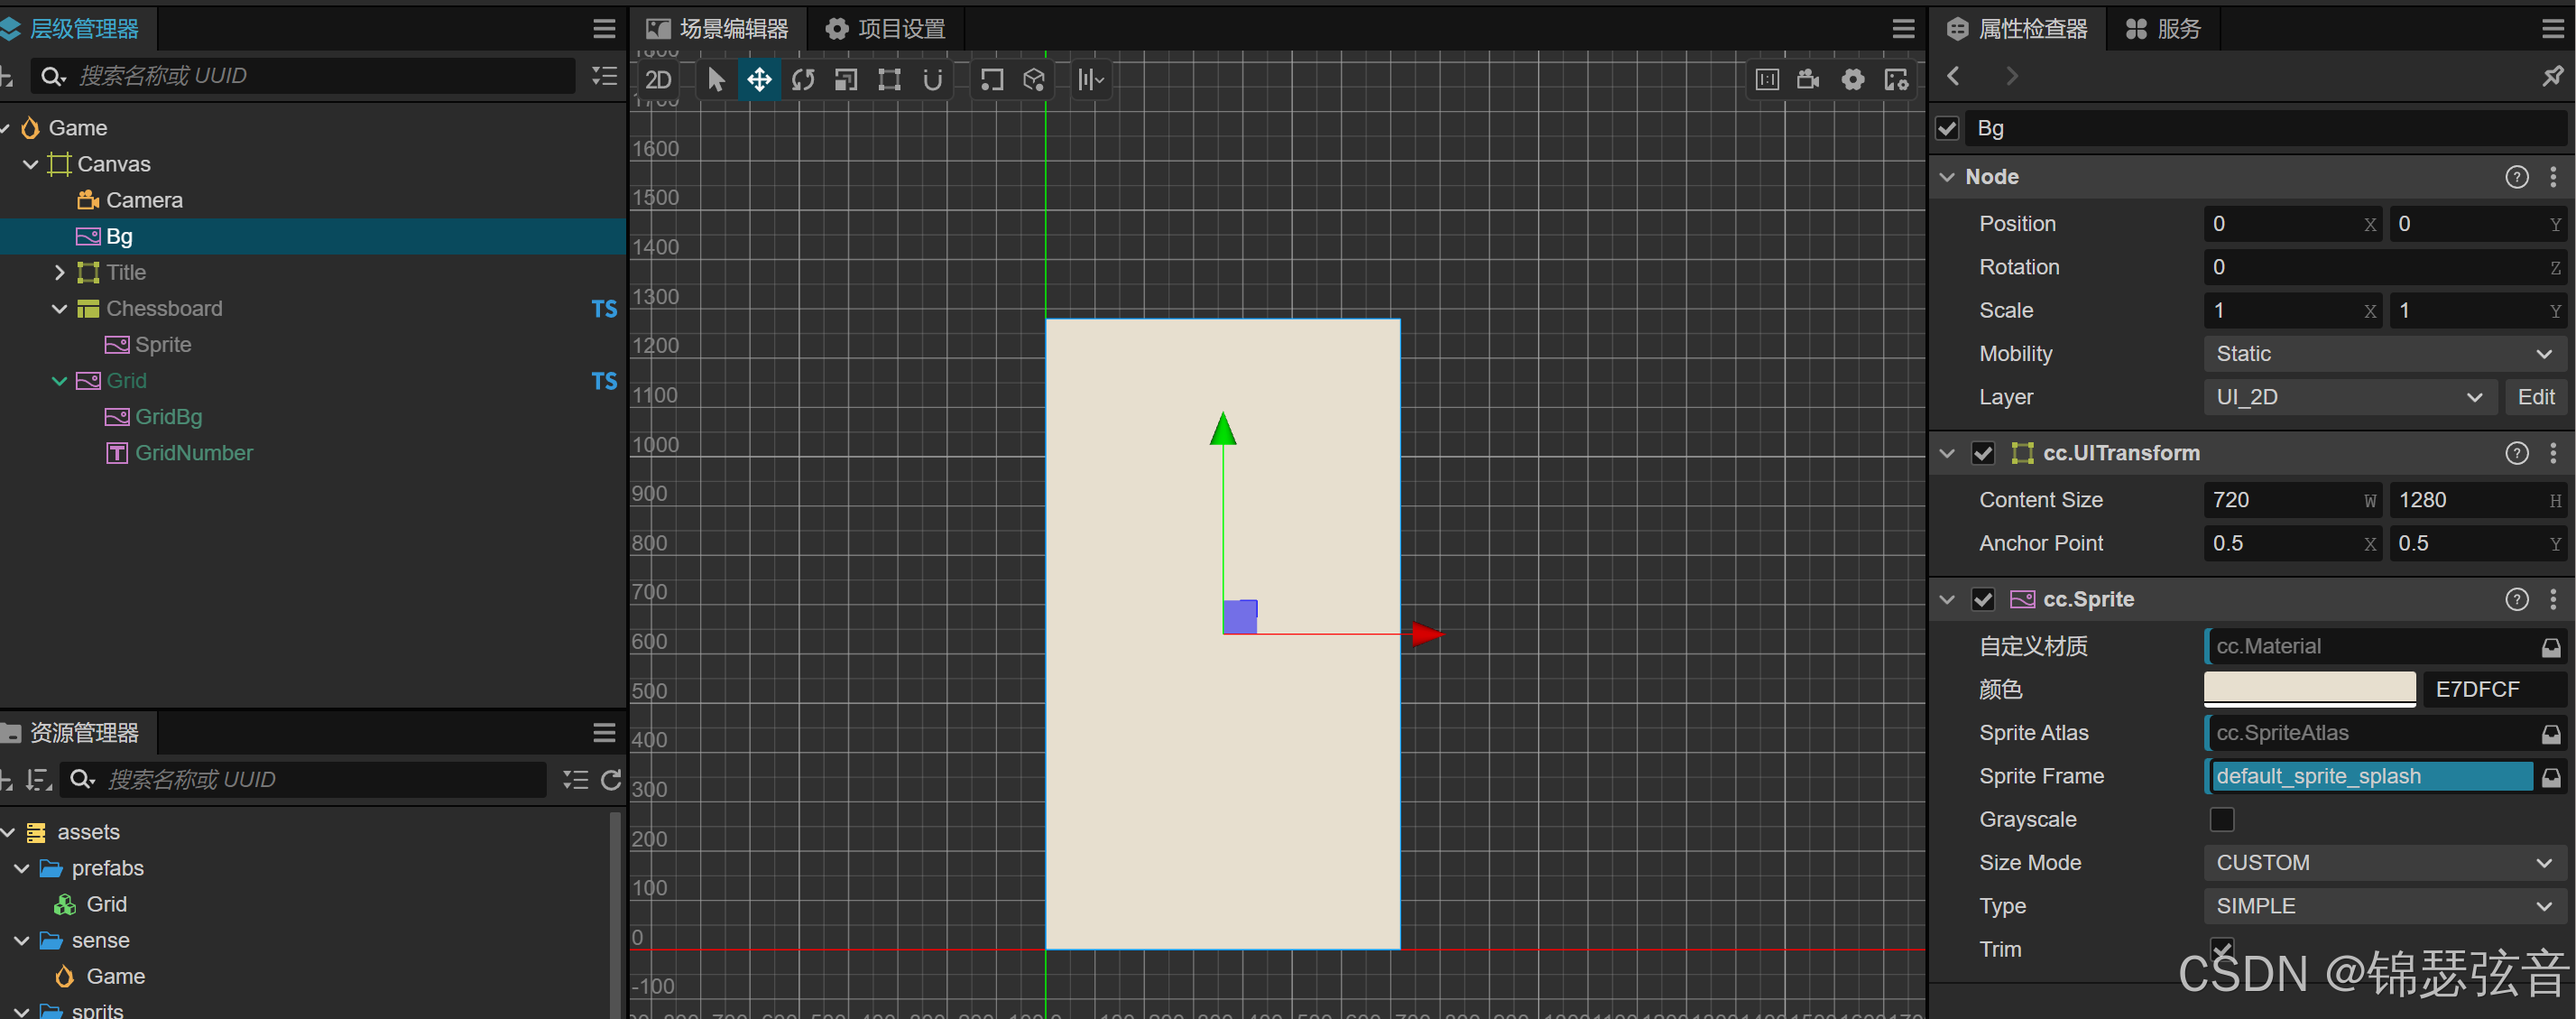Screen dimensions: 2576x1019
Task: Switch to the 服务 tab
Action: pos(2163,28)
